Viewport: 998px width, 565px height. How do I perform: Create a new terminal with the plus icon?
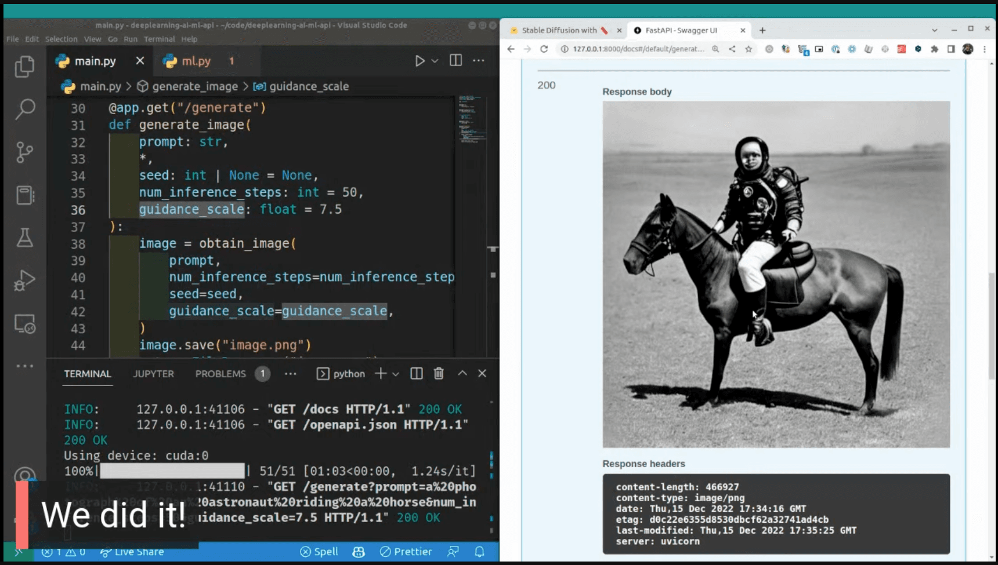point(381,373)
